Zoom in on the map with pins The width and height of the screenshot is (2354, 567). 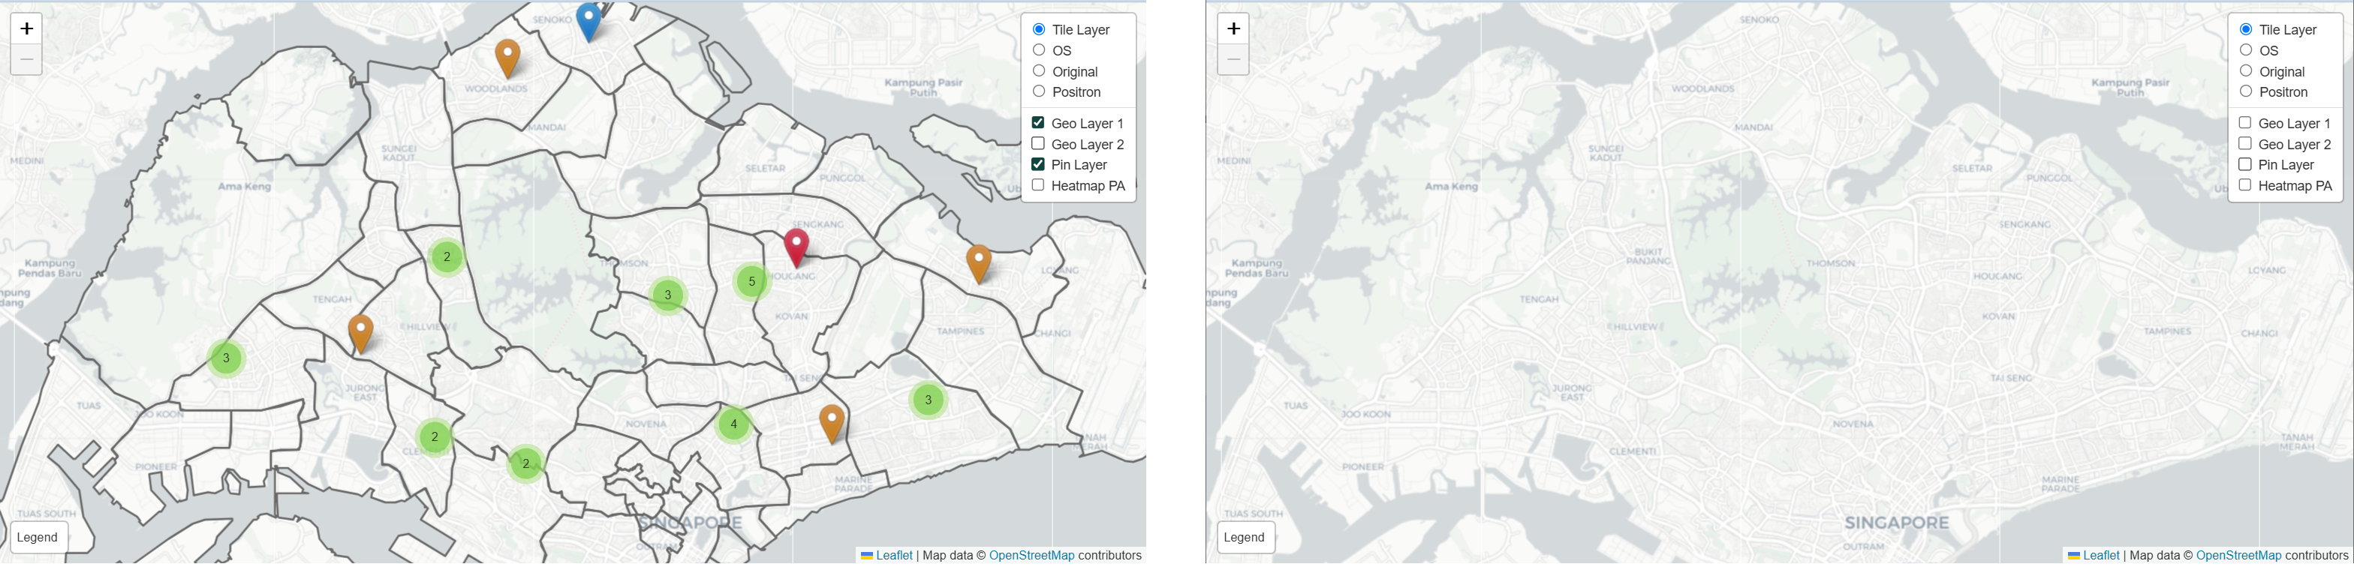pos(26,28)
